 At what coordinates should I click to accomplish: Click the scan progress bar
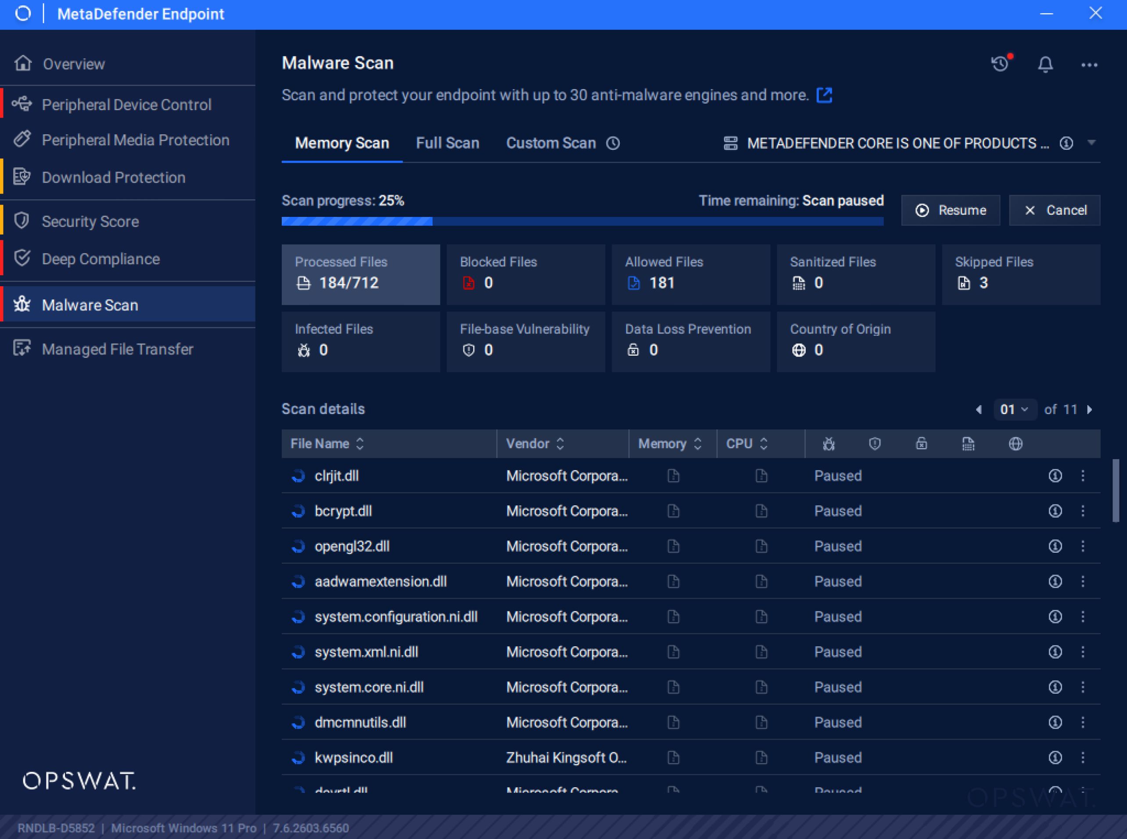tap(582, 221)
